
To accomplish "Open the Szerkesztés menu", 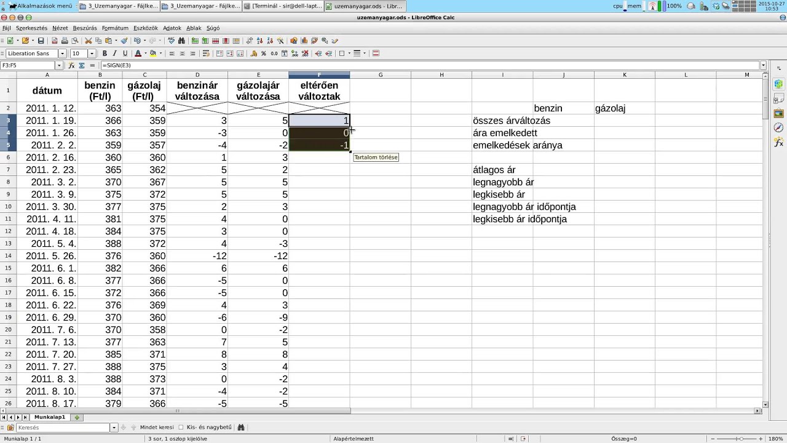I will click(31, 28).
